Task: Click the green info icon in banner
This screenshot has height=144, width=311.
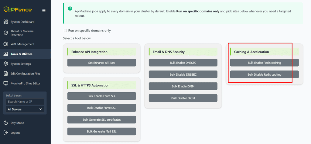Action: click(70, 8)
